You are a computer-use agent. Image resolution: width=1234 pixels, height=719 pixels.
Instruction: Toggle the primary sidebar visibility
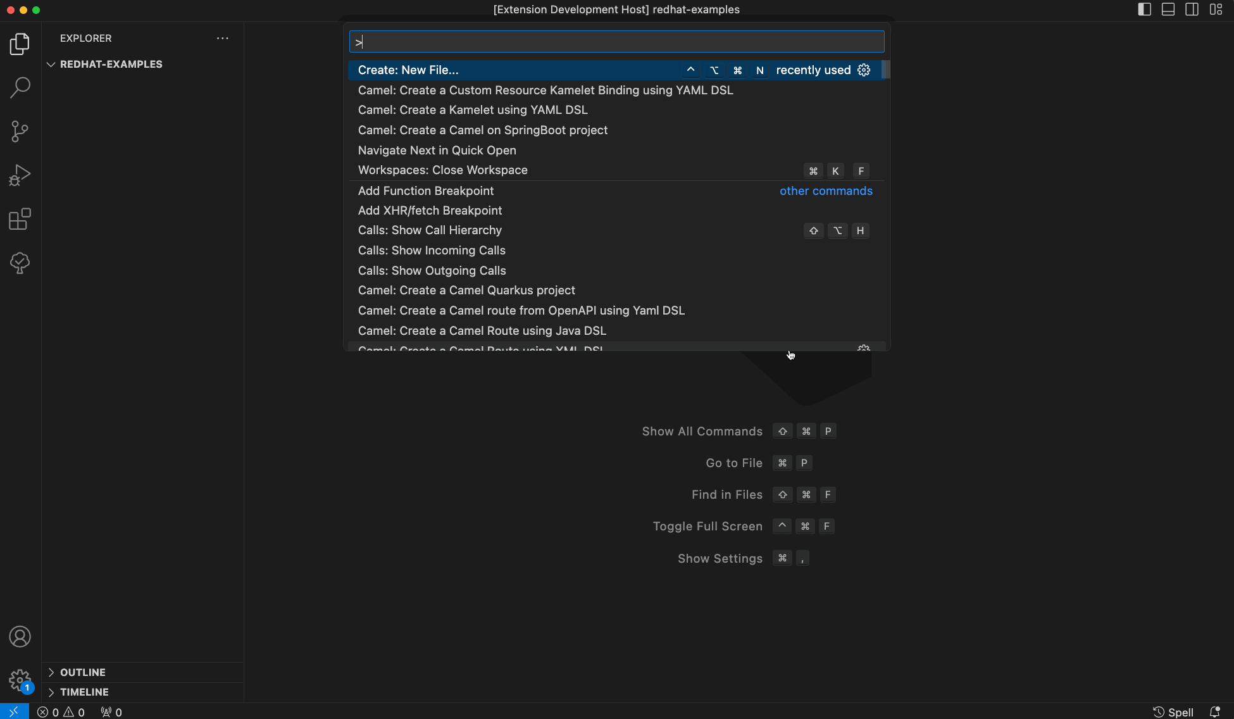tap(1144, 9)
